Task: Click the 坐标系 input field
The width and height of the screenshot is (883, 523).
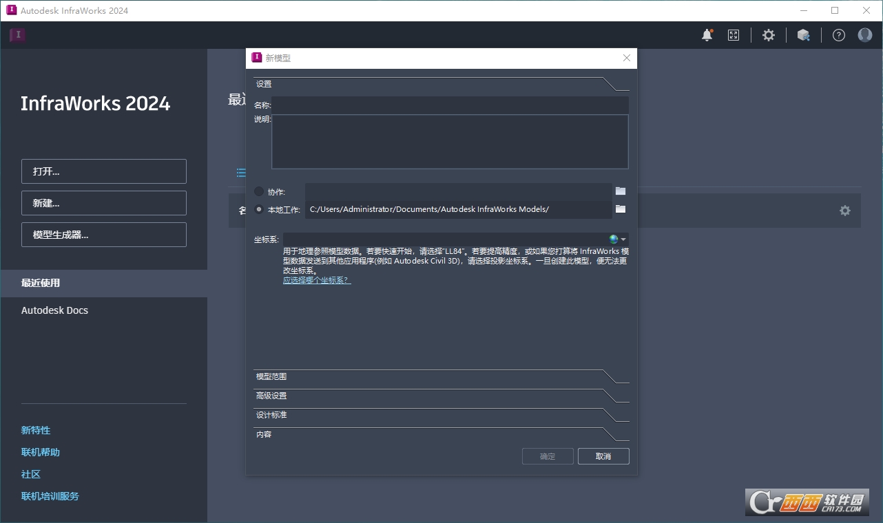Action: tap(445, 239)
